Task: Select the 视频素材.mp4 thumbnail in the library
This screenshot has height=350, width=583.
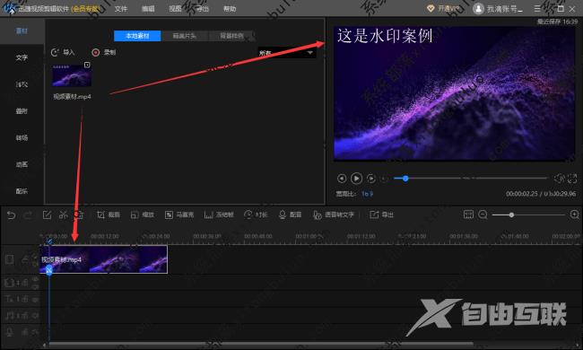Action: click(72, 75)
